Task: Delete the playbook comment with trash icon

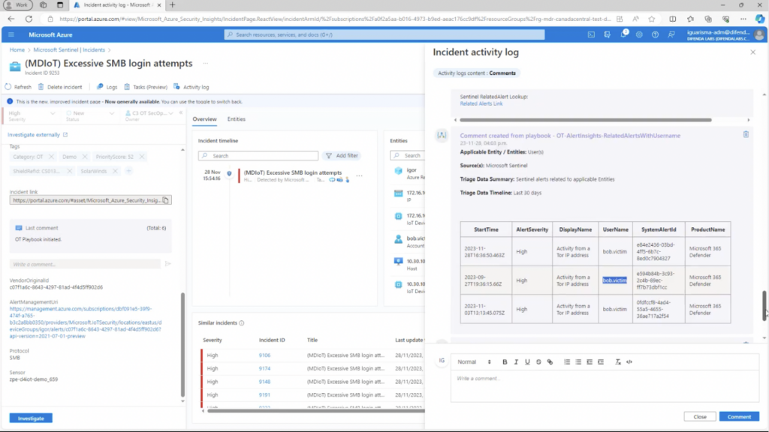Action: click(x=746, y=134)
